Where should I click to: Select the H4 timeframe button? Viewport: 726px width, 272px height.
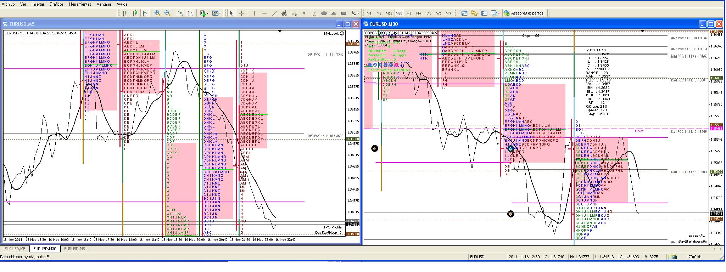click(x=419, y=13)
